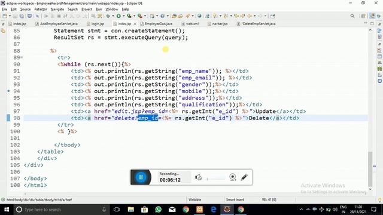Viewport: 383px width, 215px height.
Task: Click the Windows Start button
Action: click(7, 210)
